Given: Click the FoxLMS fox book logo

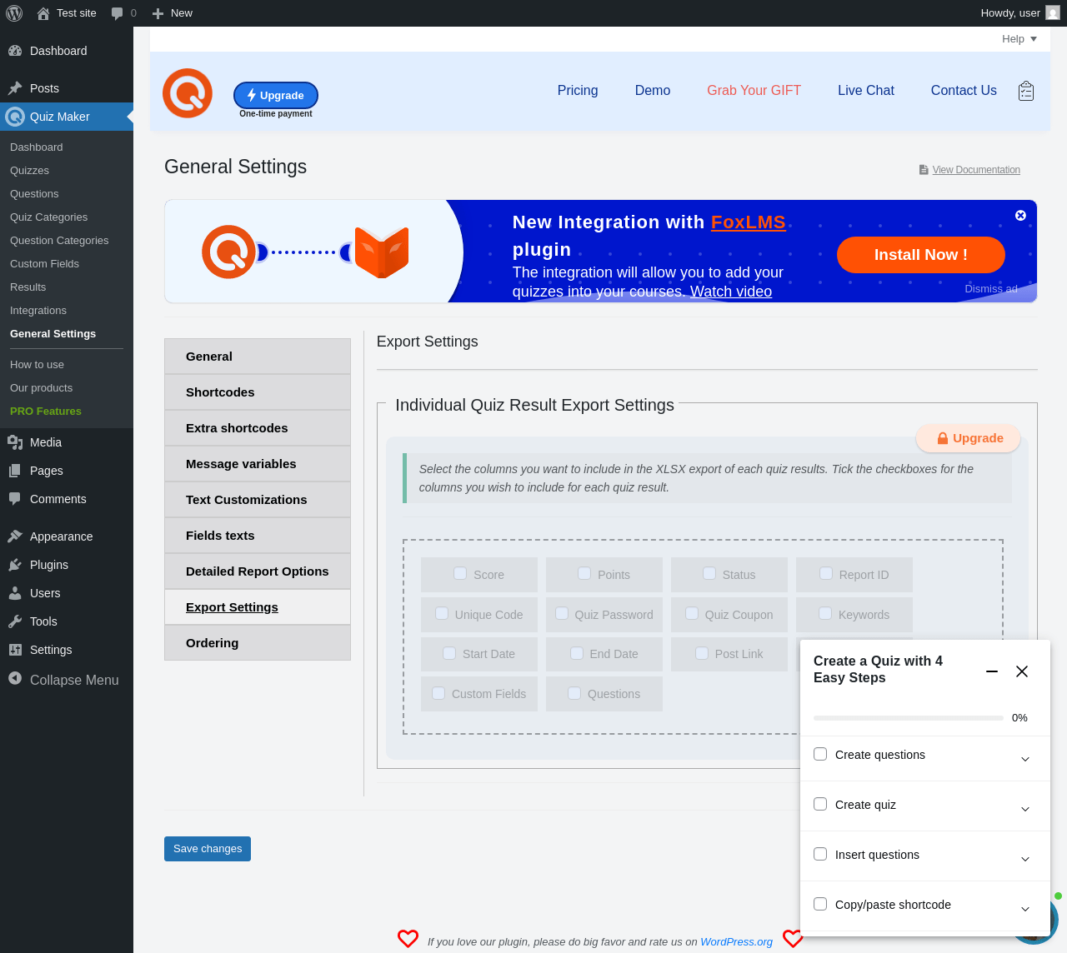Looking at the screenshot, I should (x=382, y=252).
